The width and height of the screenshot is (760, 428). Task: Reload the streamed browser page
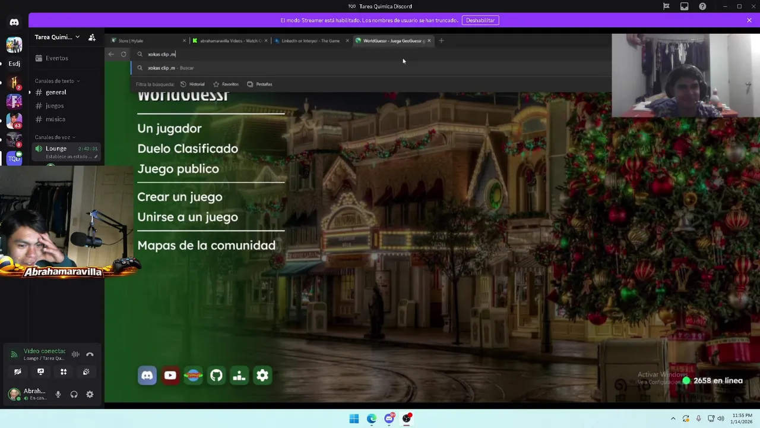click(123, 54)
